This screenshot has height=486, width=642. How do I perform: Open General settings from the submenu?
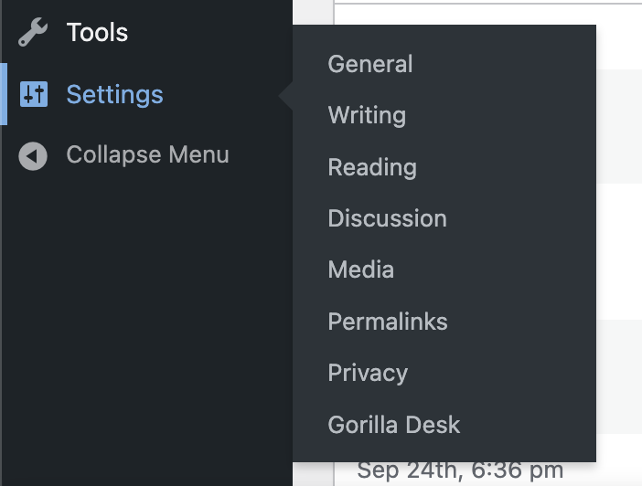click(370, 64)
